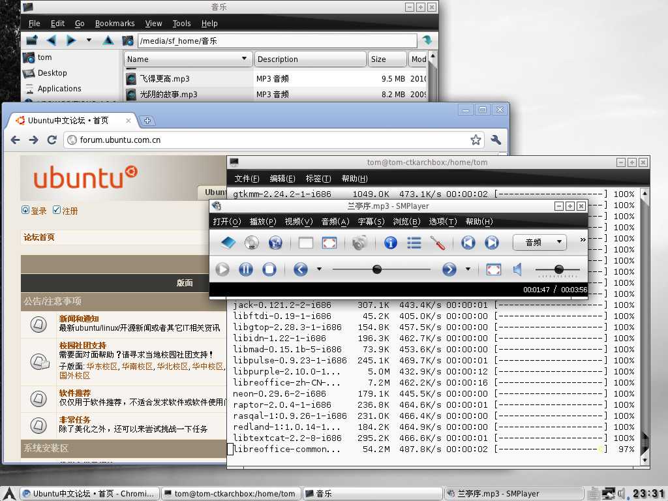Open the 新闻和通知 forum link
Viewport: 668px width, 501px height.
[x=79, y=318]
